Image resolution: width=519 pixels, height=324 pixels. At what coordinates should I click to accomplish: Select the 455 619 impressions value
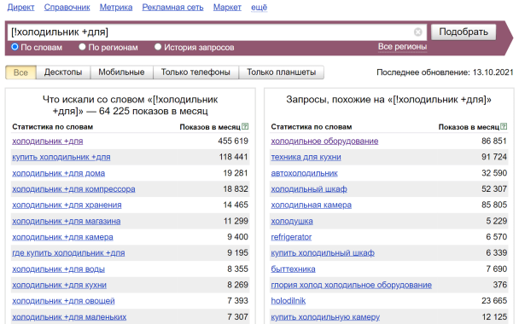(233, 142)
